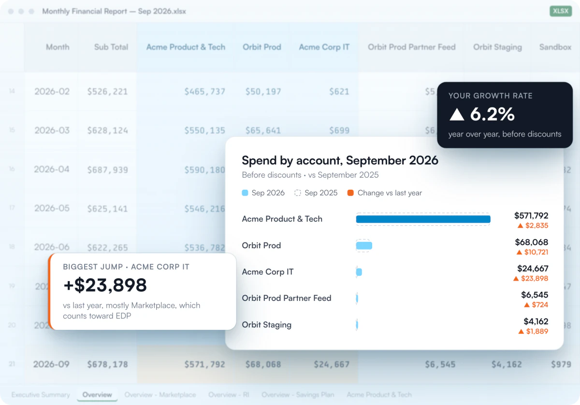This screenshot has width=580, height=405.
Task: Click the Spend by account chart title
Action: pyautogui.click(x=340, y=160)
